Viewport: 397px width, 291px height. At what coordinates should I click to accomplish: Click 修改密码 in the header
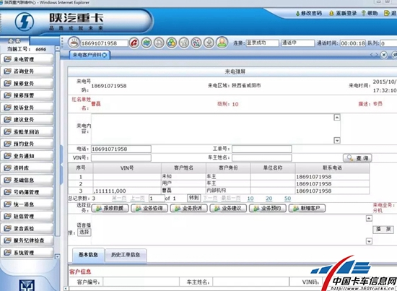click(309, 13)
